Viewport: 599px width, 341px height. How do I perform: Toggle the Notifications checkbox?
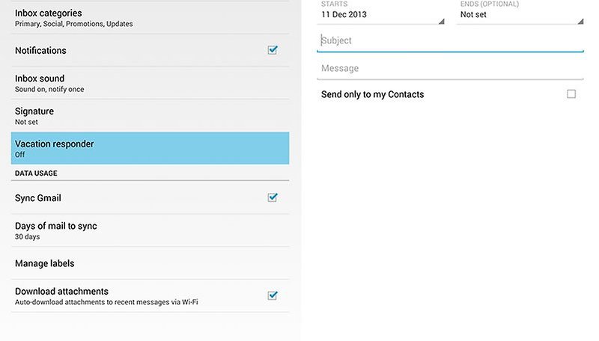pos(273,50)
